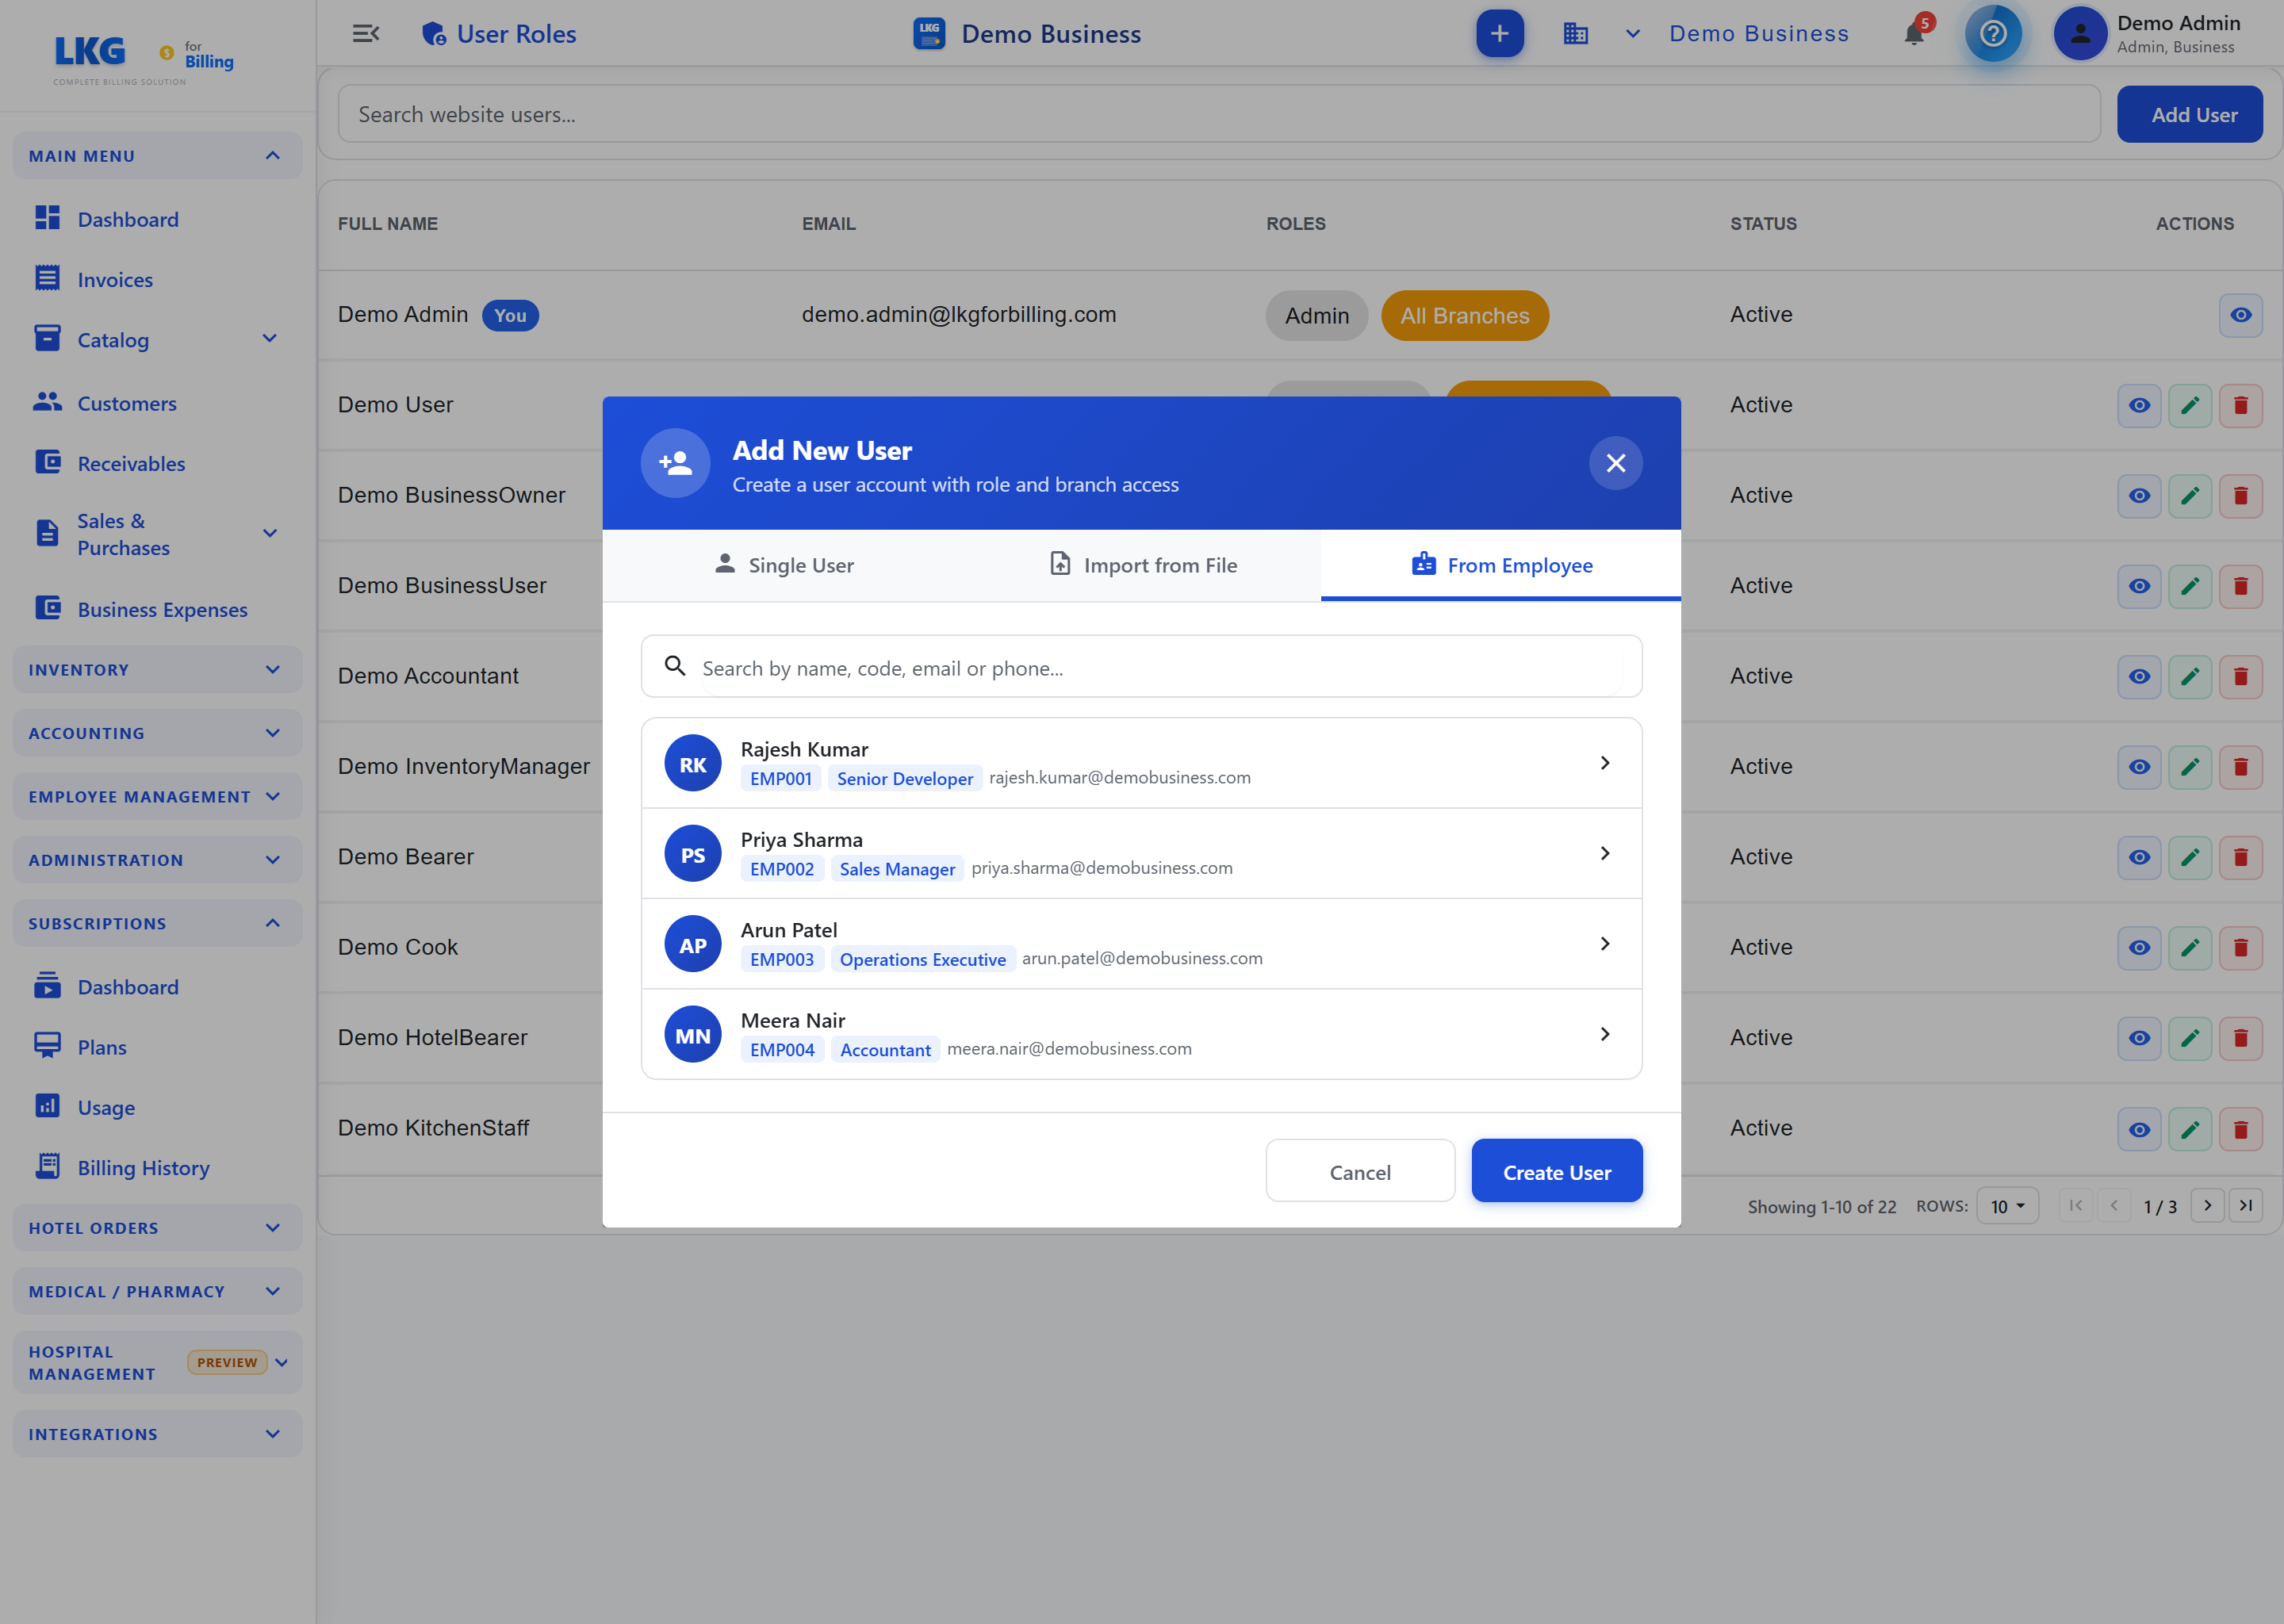
Task: Expand the Administration section
Action: pos(157,860)
